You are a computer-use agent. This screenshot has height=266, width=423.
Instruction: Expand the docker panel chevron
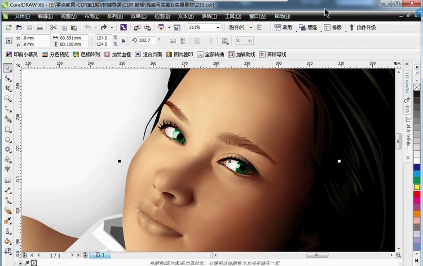407,64
